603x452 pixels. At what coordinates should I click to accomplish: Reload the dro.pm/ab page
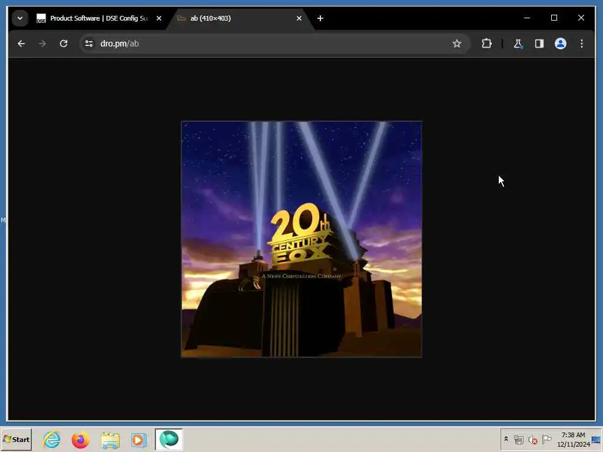(x=64, y=44)
